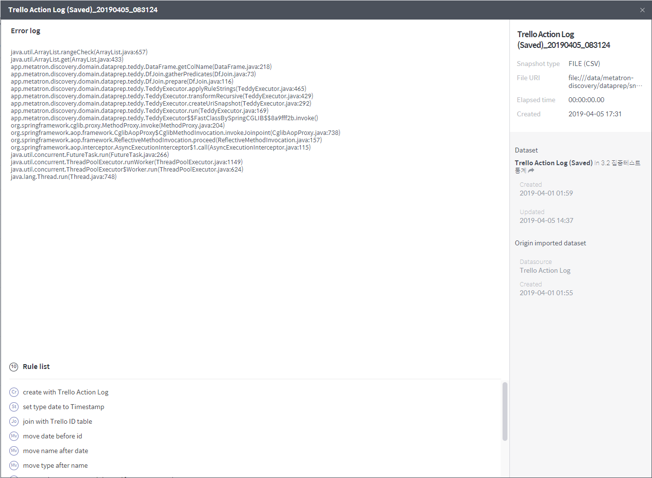Open the Trello Action Log (Saved) dataset link

point(553,163)
